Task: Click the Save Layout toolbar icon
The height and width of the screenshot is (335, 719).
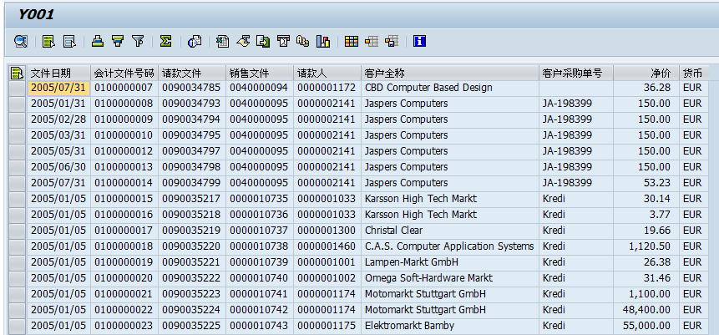Action: 392,41
